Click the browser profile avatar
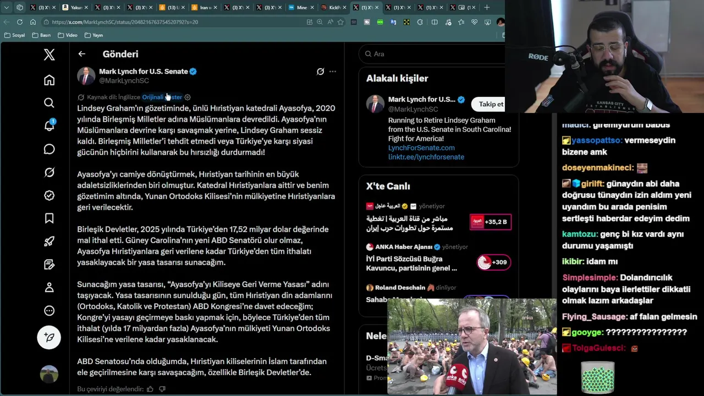Image resolution: width=704 pixels, height=396 pixels. point(500,22)
